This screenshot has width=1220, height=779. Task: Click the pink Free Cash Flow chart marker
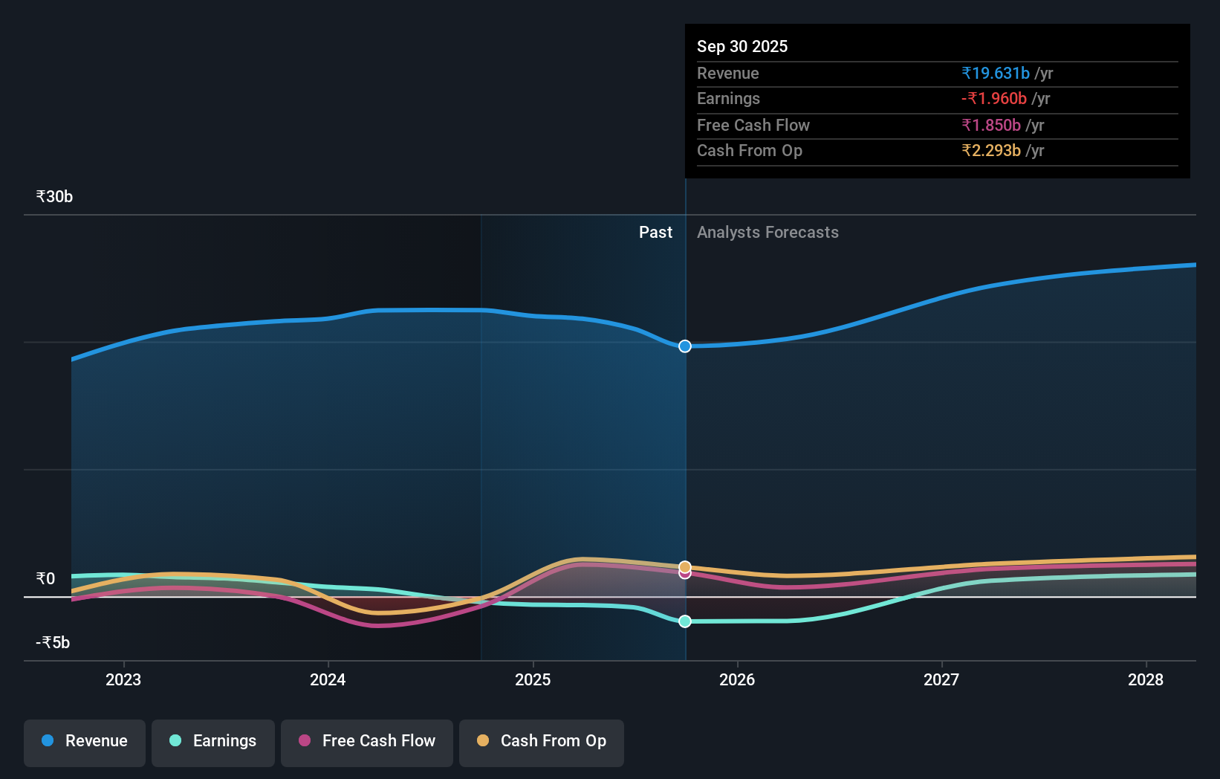(684, 574)
